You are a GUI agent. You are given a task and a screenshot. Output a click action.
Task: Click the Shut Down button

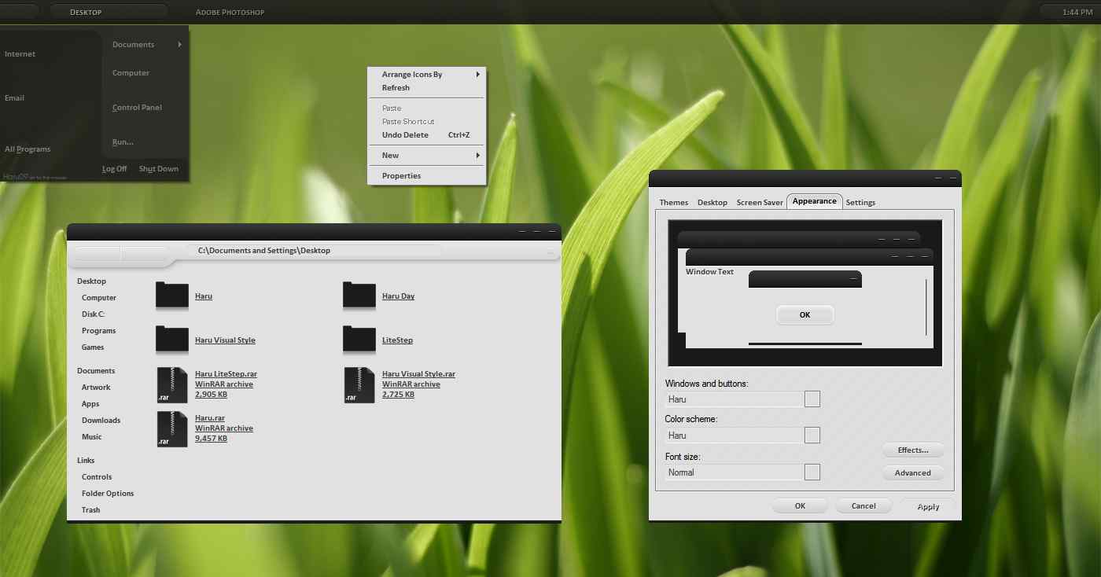point(159,169)
